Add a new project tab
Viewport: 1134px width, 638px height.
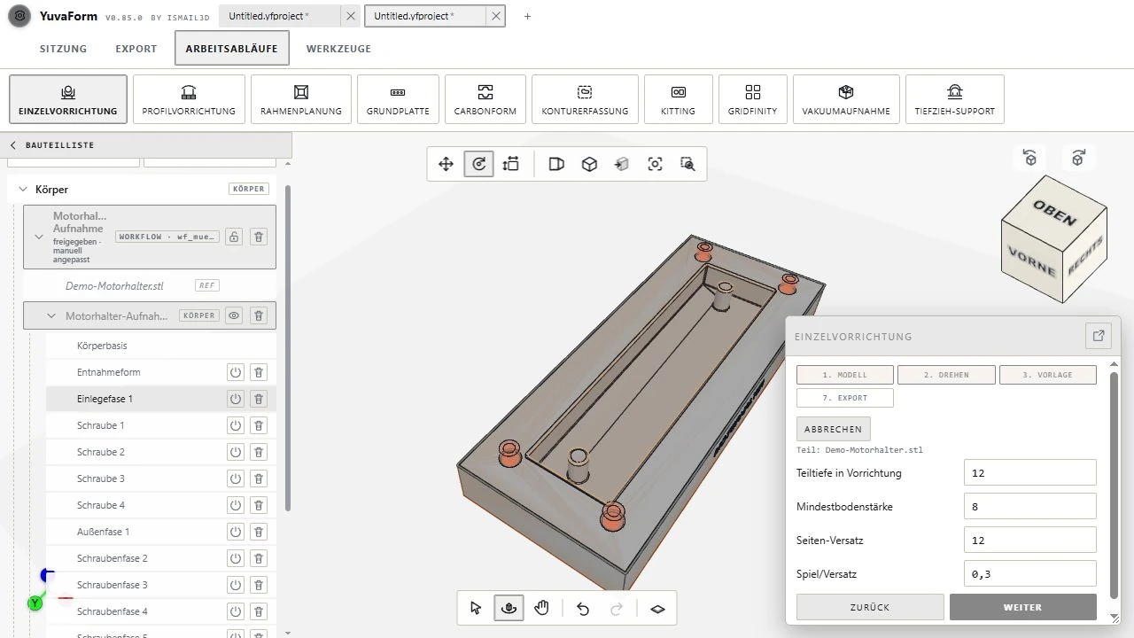pos(527,16)
